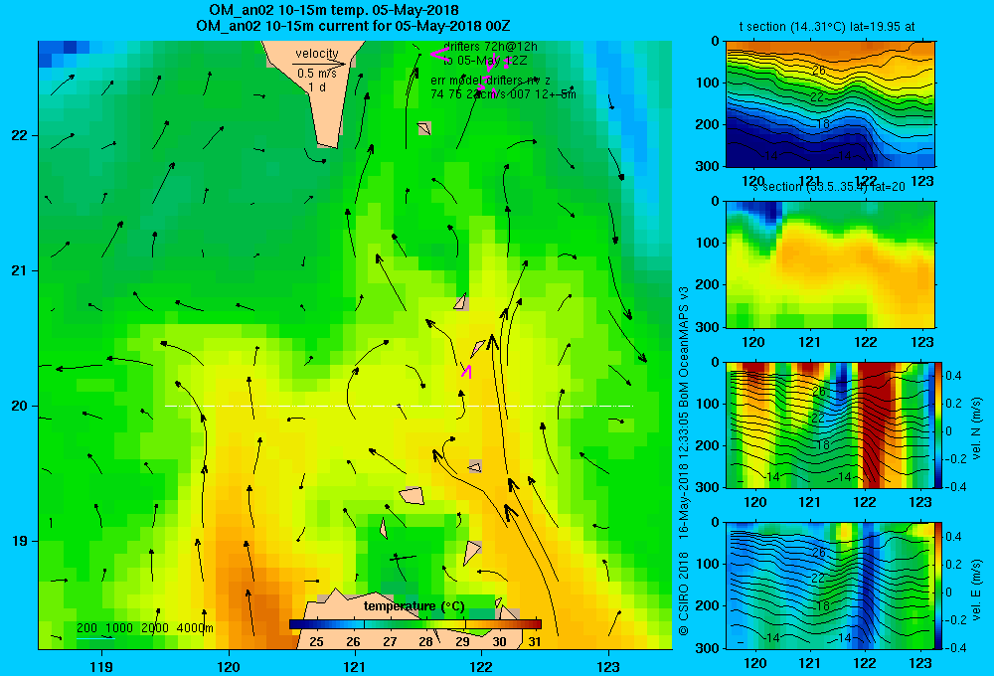Click the 'to 05-May 12Z' text

(x=485, y=61)
